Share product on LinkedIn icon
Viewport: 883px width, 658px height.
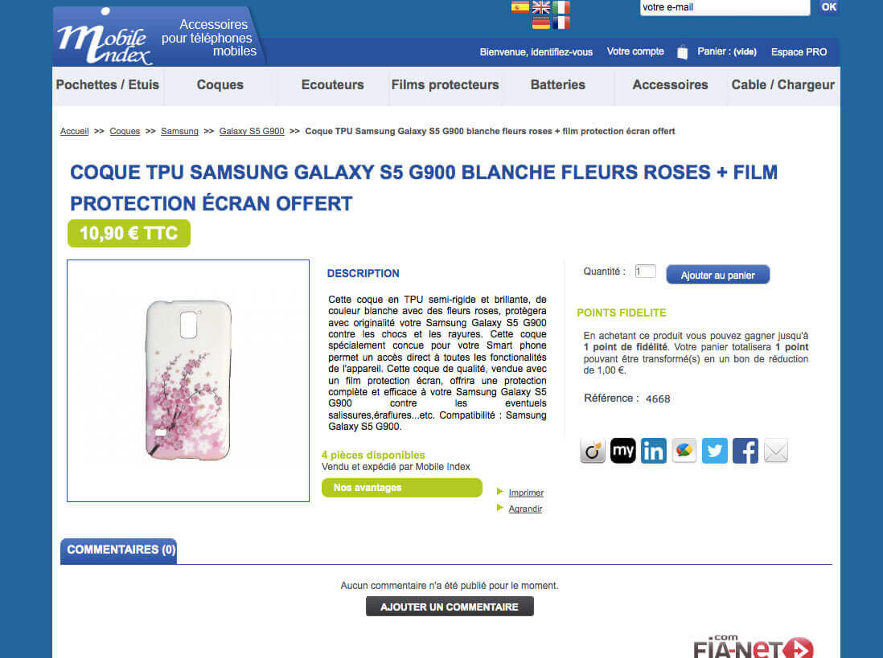(653, 451)
